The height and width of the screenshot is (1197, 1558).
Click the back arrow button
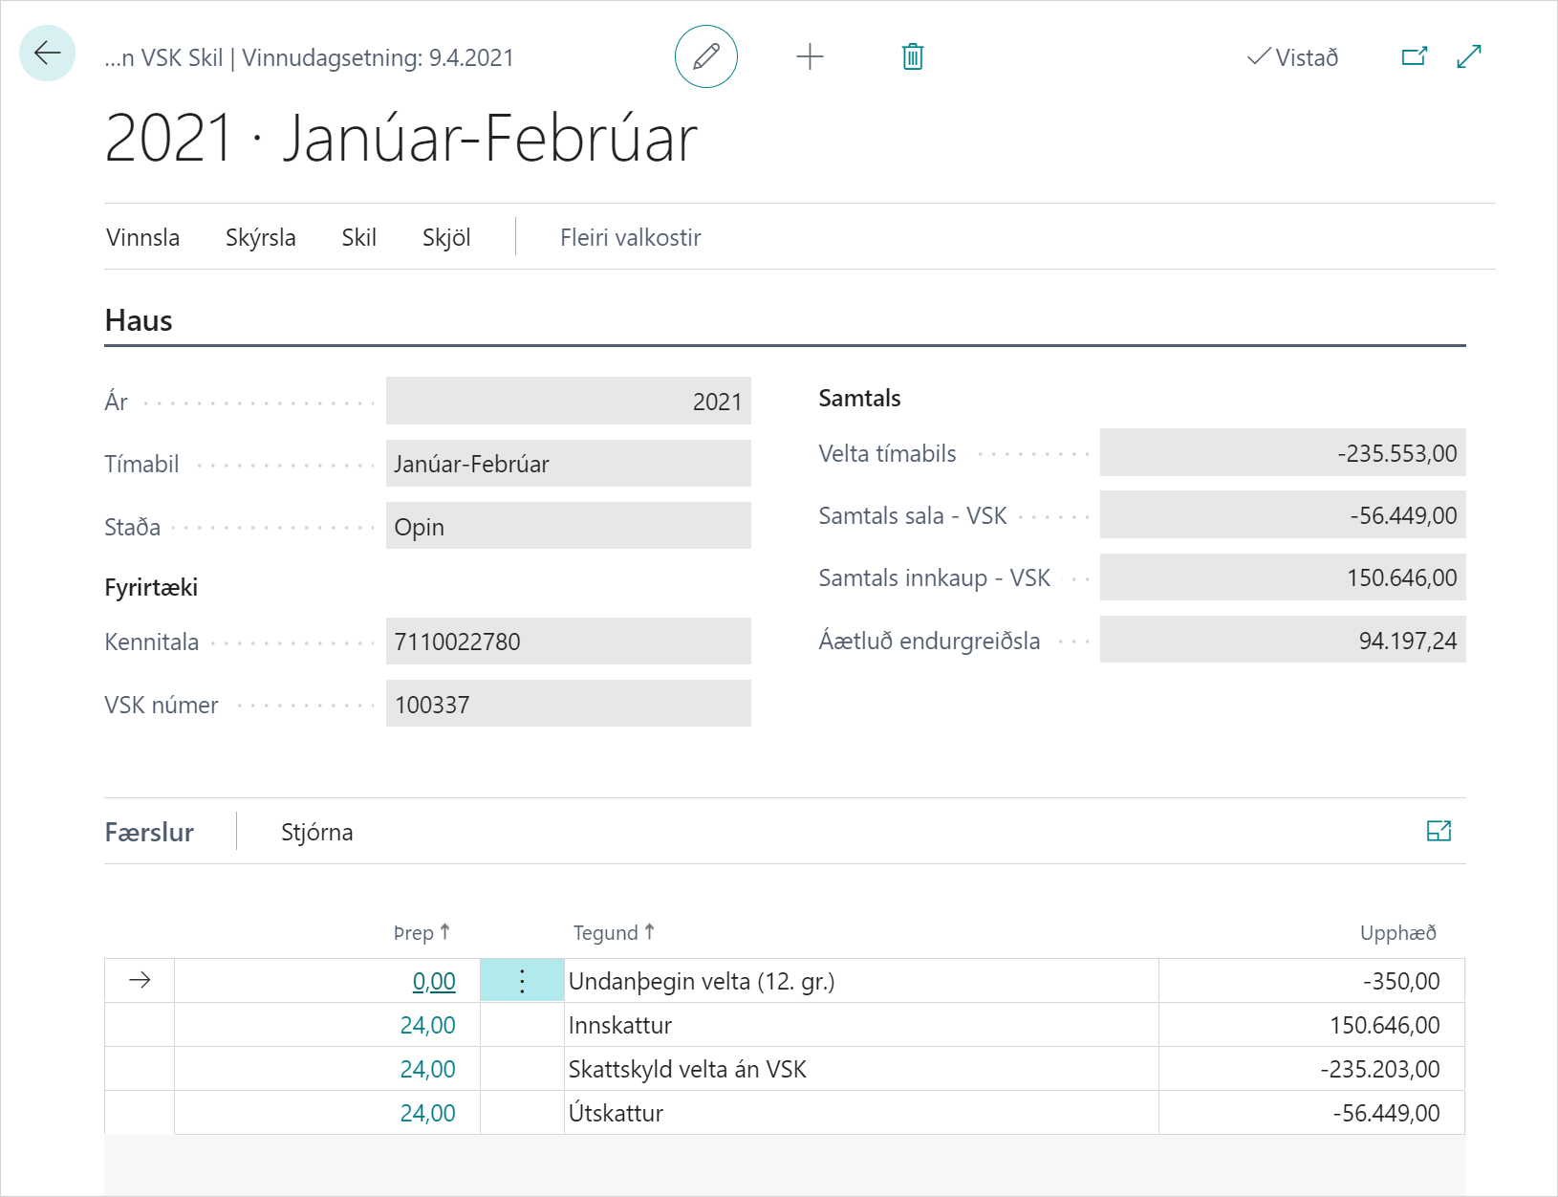tap(47, 54)
